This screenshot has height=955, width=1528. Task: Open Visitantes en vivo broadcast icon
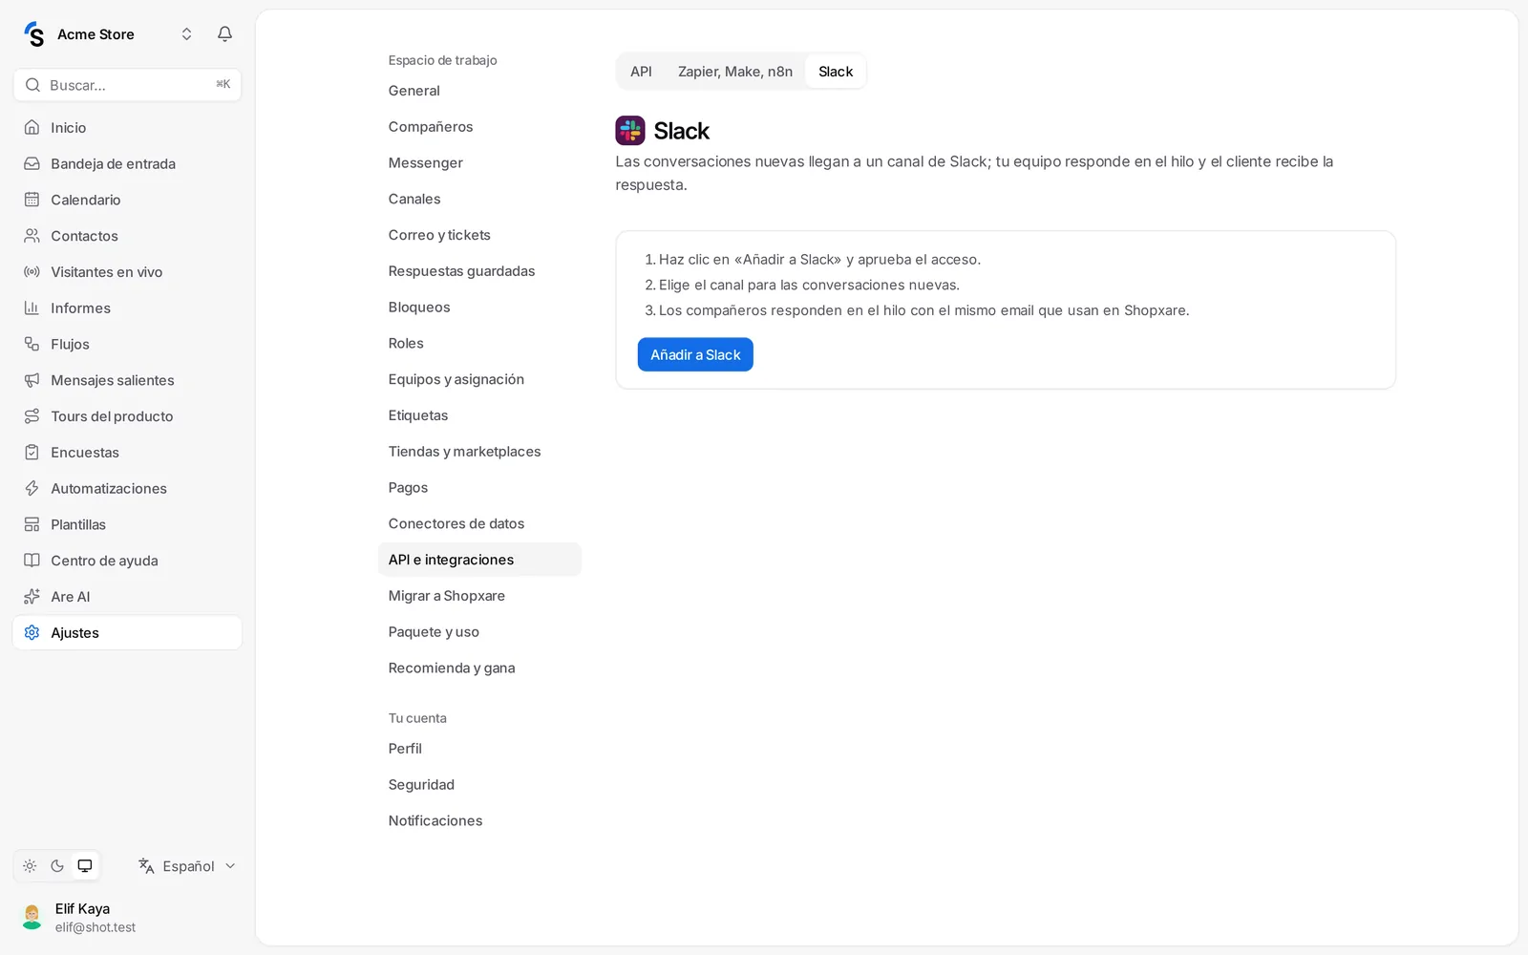[32, 272]
